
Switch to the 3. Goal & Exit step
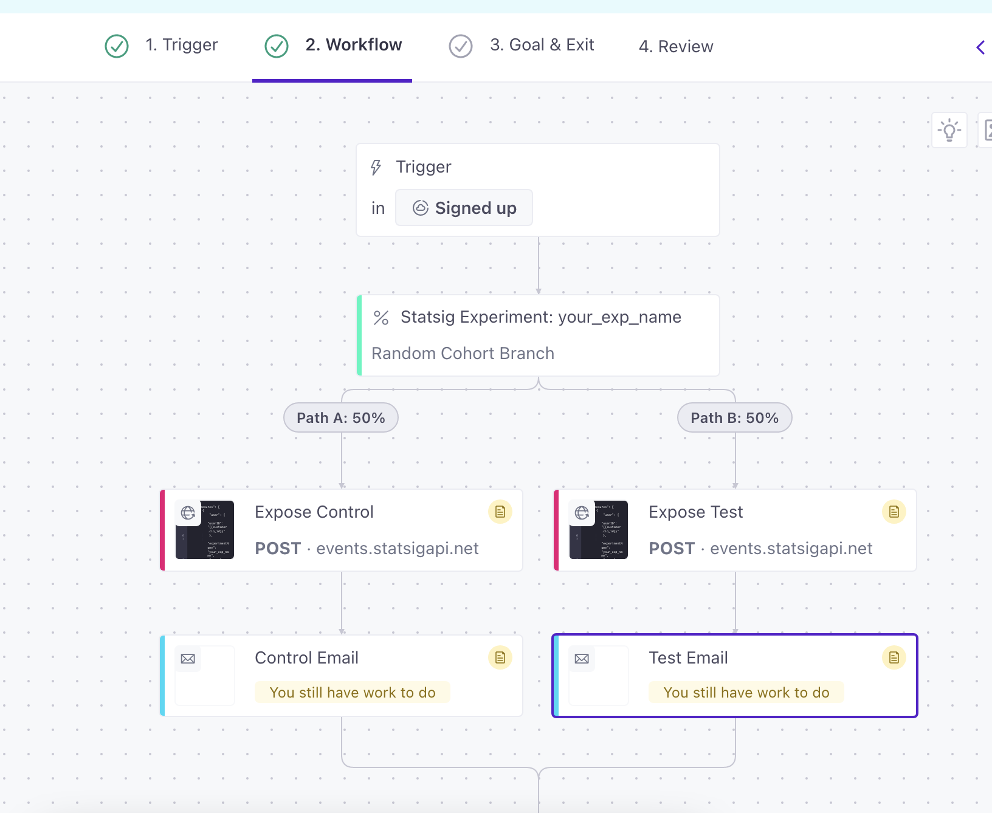[543, 44]
